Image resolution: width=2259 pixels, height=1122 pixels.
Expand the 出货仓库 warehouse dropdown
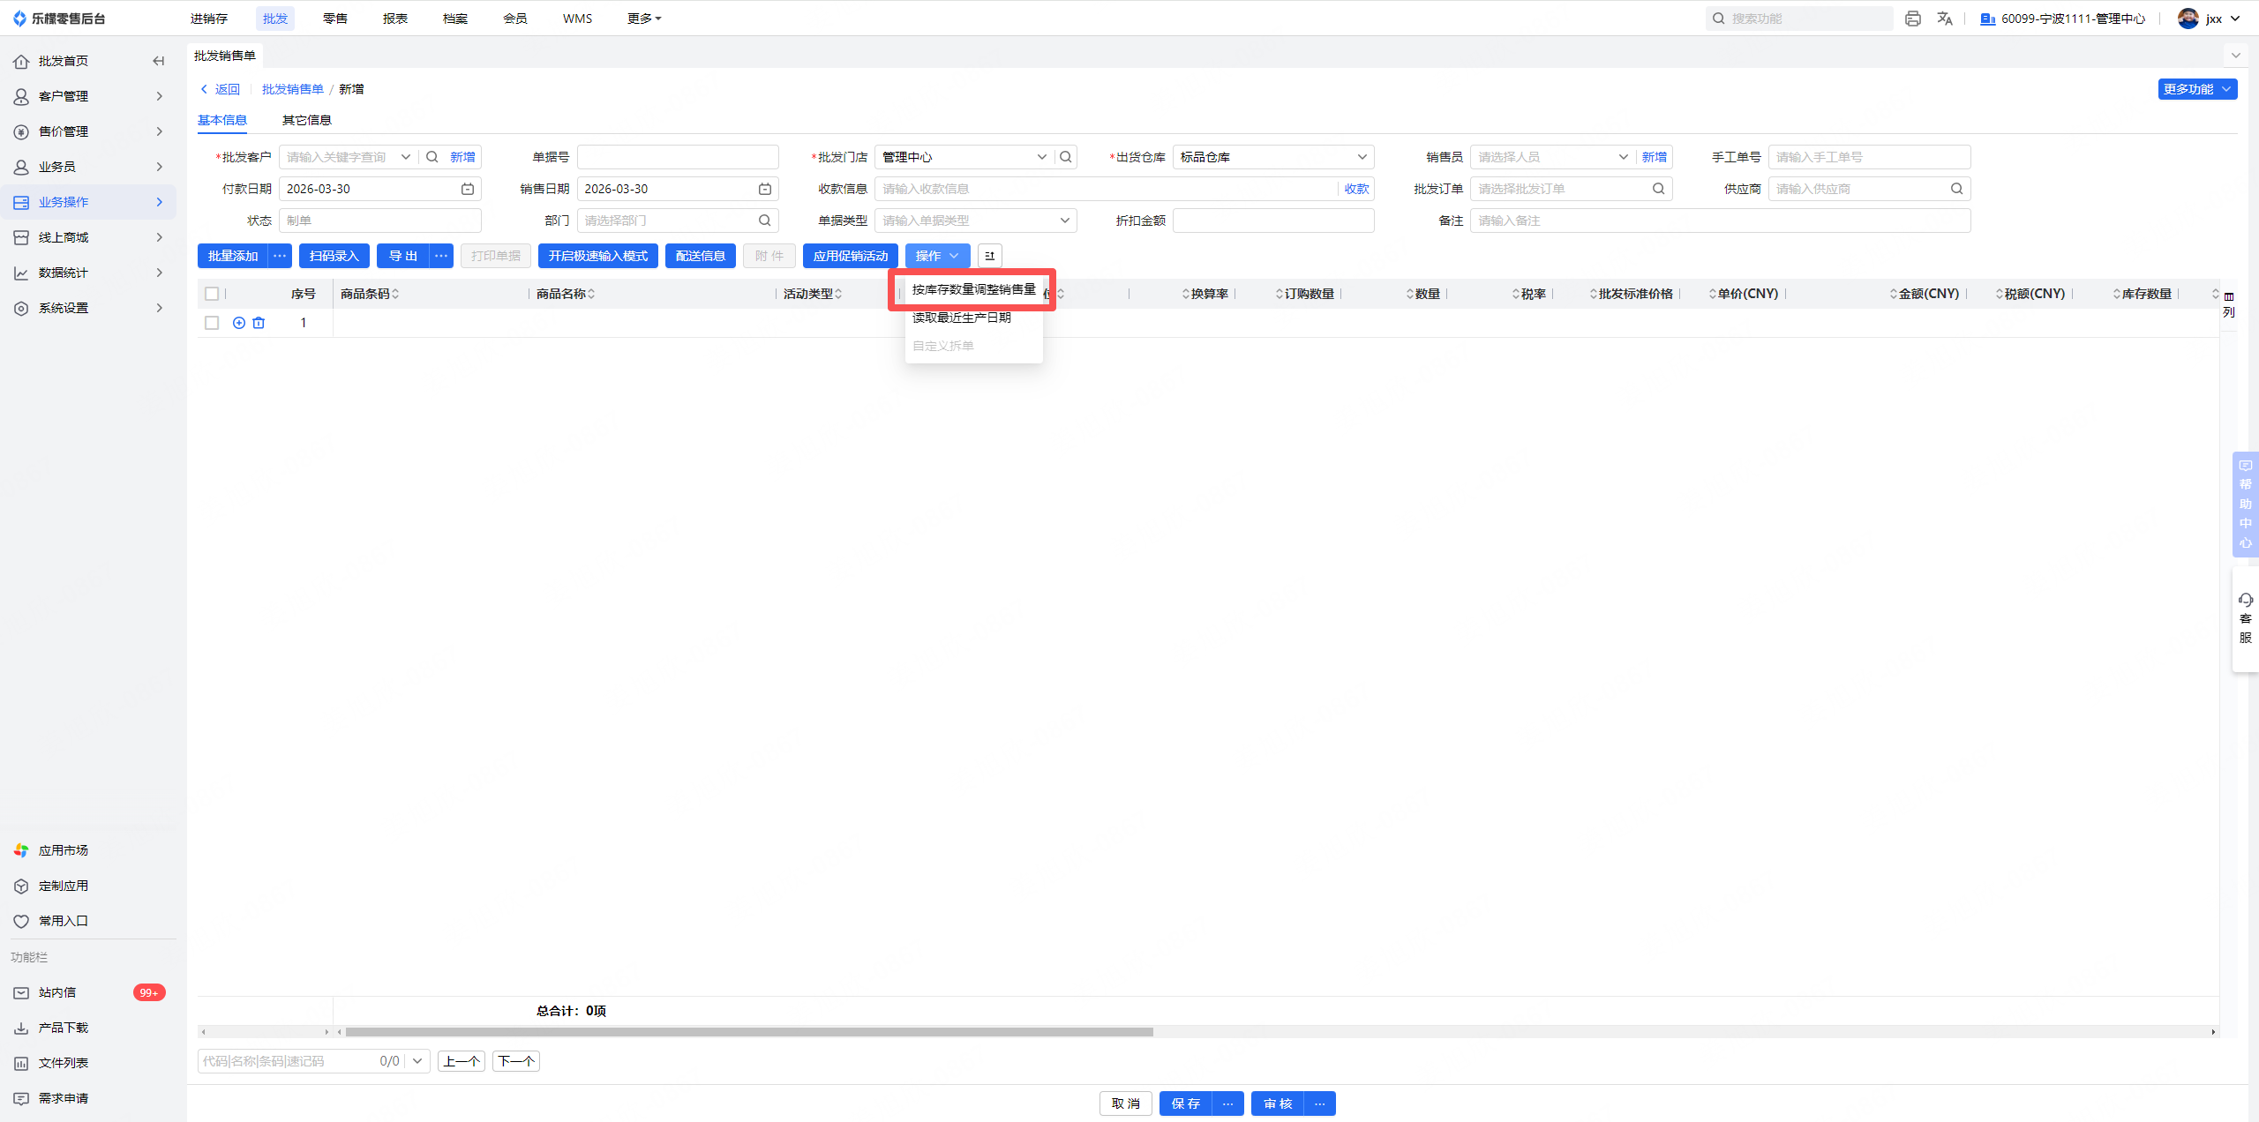click(1362, 157)
